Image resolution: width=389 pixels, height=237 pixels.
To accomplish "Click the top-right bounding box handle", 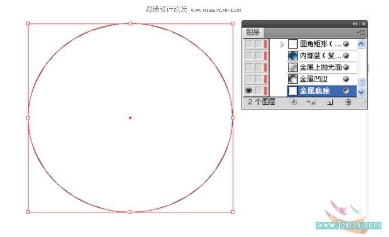I will tap(233, 23).
